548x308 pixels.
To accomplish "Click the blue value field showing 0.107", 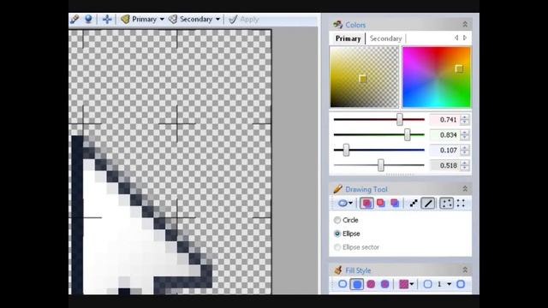I will coord(444,151).
